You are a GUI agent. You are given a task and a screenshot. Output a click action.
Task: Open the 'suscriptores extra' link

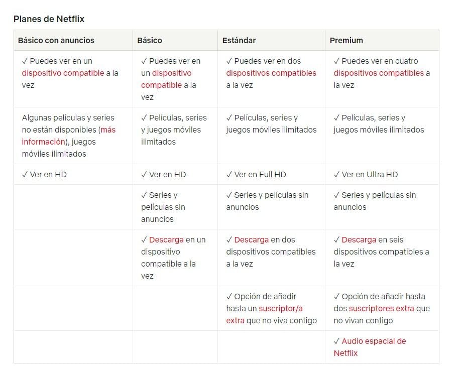(381, 309)
